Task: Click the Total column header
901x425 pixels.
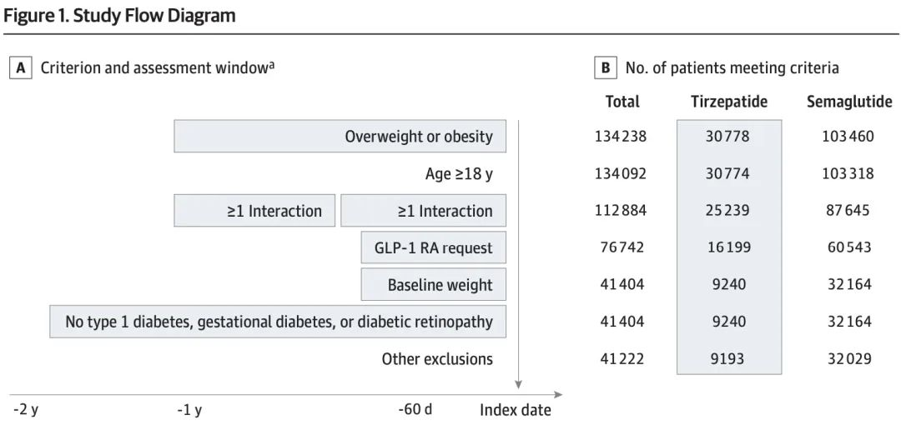Action: (622, 102)
